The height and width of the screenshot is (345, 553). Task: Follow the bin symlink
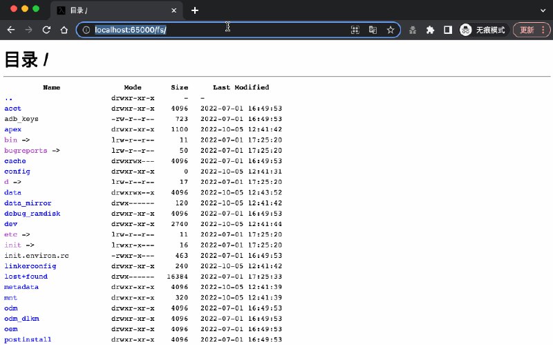[10, 140]
